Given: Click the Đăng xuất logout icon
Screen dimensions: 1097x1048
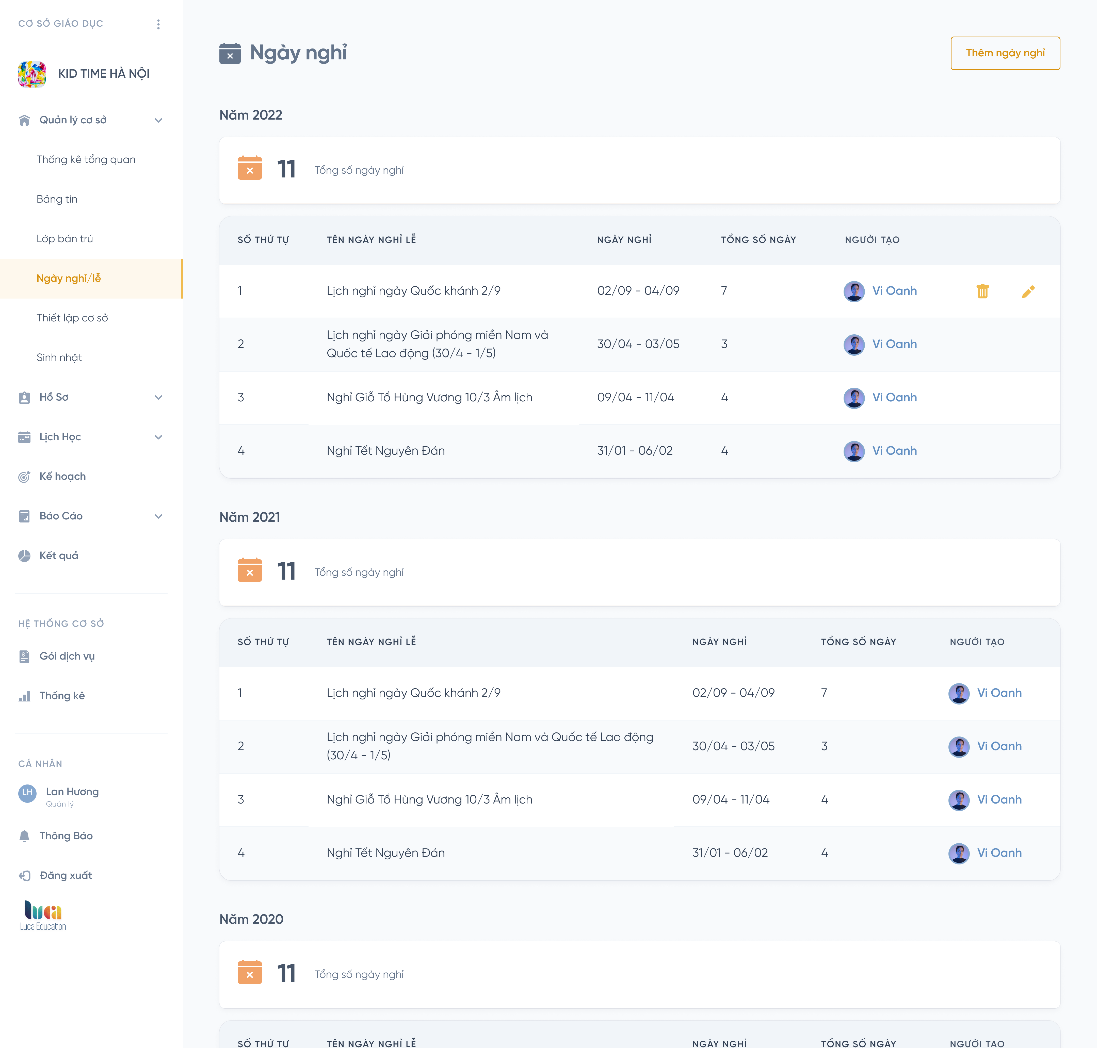Looking at the screenshot, I should coord(24,875).
